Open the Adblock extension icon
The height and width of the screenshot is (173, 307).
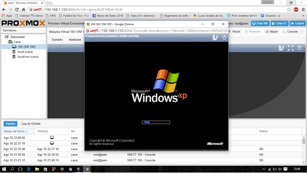296,10
